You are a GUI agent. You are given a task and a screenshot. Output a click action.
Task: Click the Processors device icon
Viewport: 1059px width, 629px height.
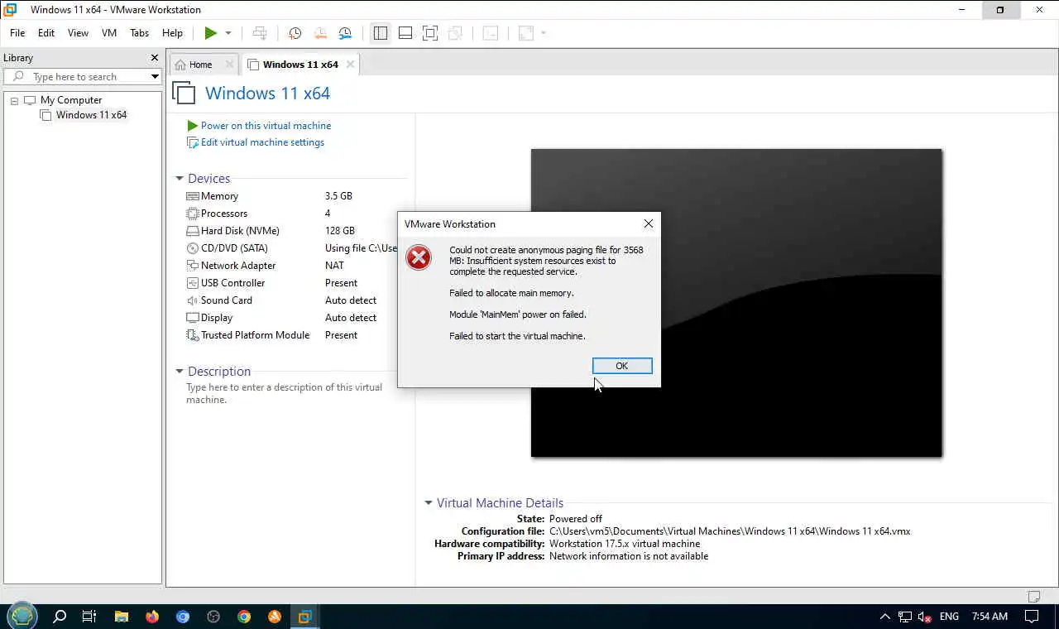click(193, 214)
